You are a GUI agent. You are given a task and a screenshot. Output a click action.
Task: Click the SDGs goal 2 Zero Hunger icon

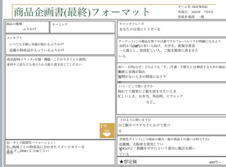pyautogui.click(x=107, y=130)
